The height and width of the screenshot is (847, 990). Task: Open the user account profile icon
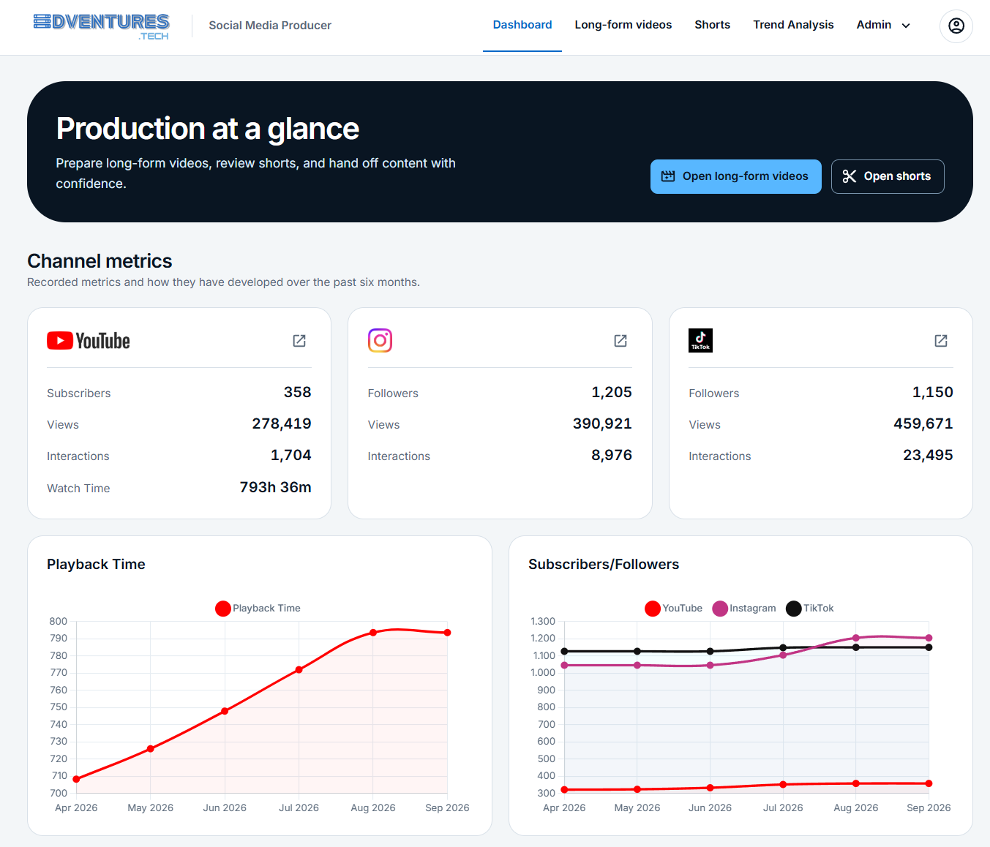pyautogui.click(x=956, y=26)
